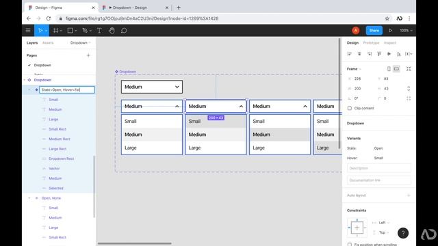Switch to the Inspect tab
Image resolution: width=438 pixels, height=246 pixels.
(x=390, y=42)
